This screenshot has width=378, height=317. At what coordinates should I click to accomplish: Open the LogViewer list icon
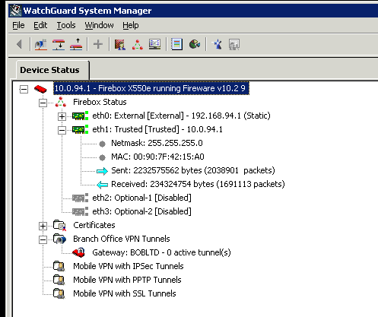coord(176,45)
